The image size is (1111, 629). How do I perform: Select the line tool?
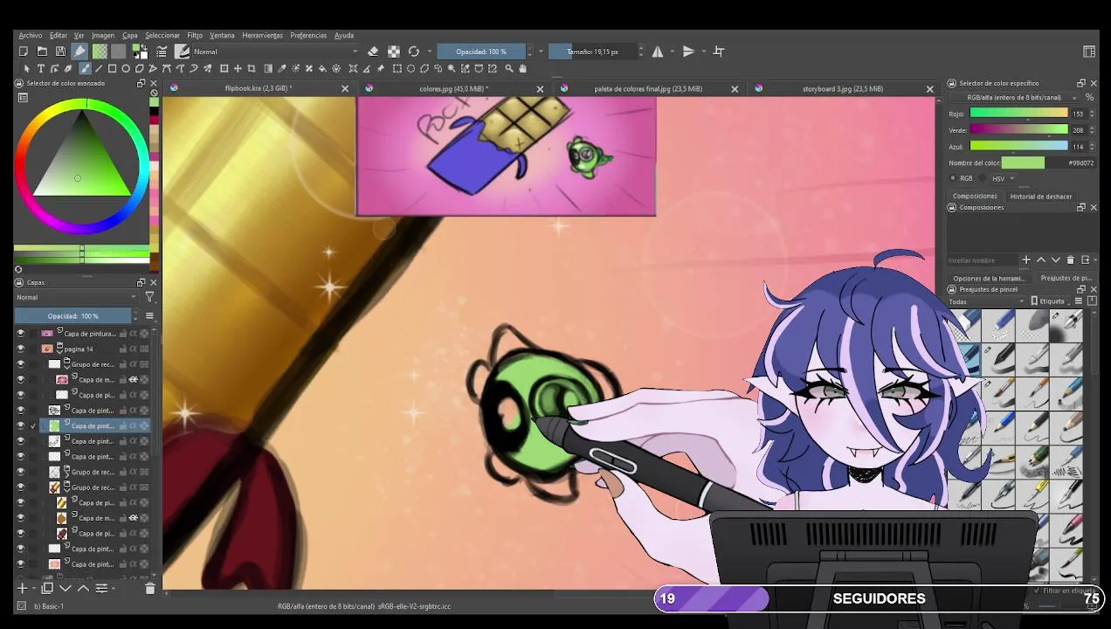pyautogui.click(x=98, y=68)
